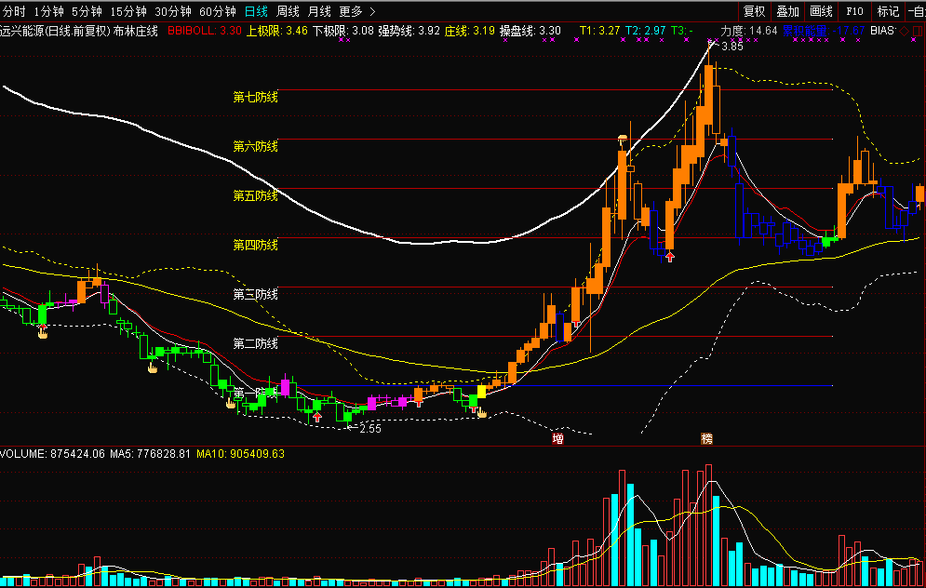Viewport: 926px width, 588px height.
Task: Click the red split-box icon at top right
Action: point(919,31)
